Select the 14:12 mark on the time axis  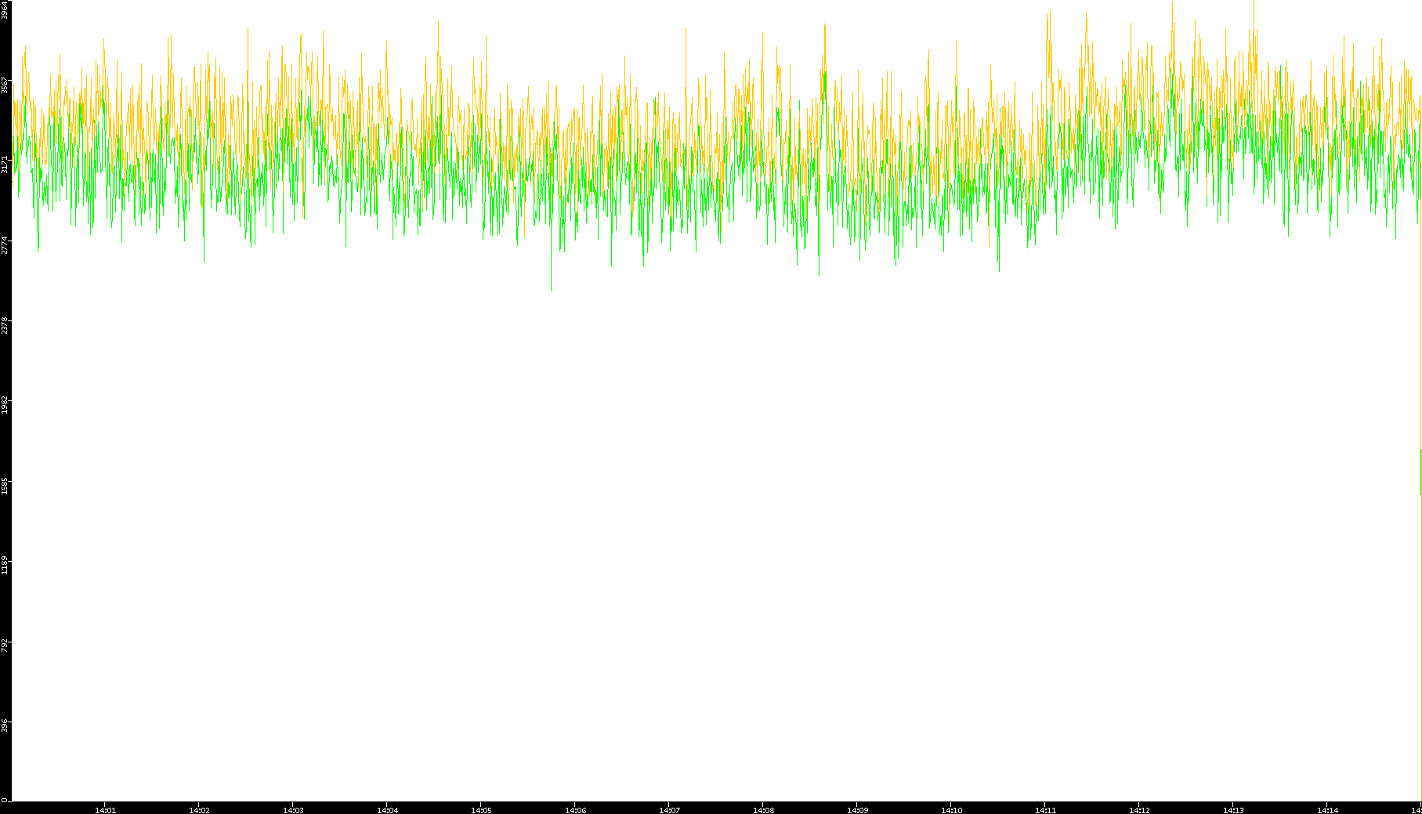click(1139, 809)
